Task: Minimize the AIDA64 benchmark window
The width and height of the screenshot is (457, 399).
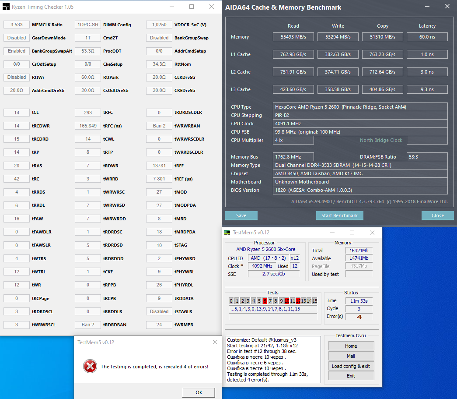Action: [427, 7]
